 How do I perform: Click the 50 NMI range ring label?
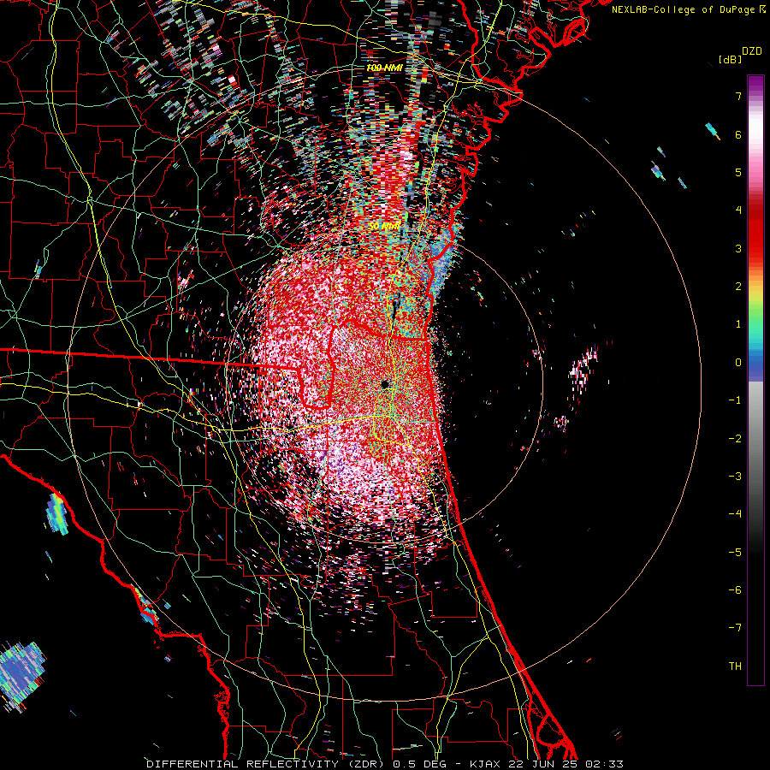(383, 226)
